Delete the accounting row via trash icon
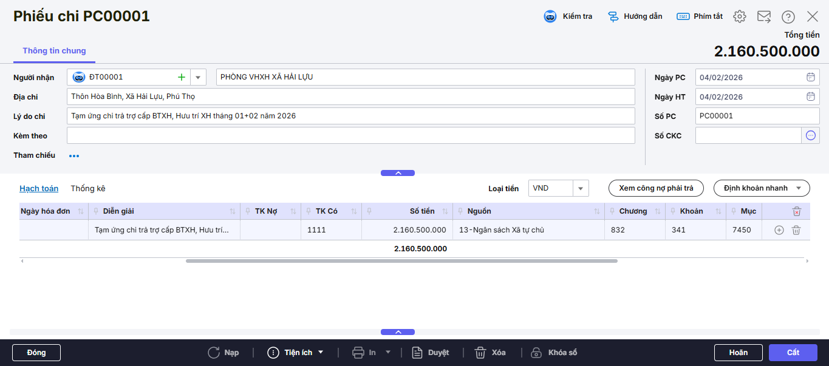Image resolution: width=829 pixels, height=366 pixels. click(x=796, y=230)
